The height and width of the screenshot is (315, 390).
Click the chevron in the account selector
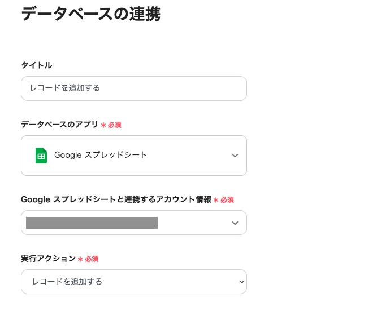235,223
